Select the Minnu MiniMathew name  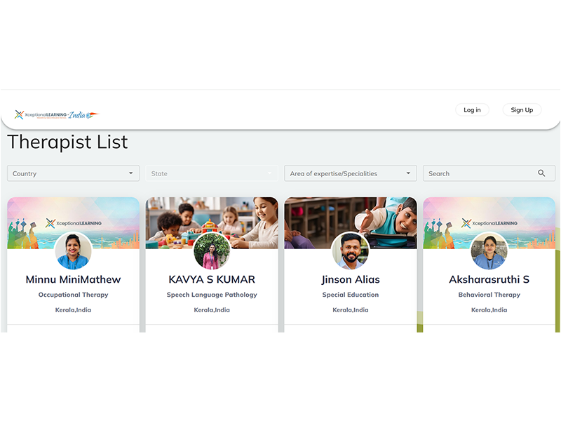(73, 279)
